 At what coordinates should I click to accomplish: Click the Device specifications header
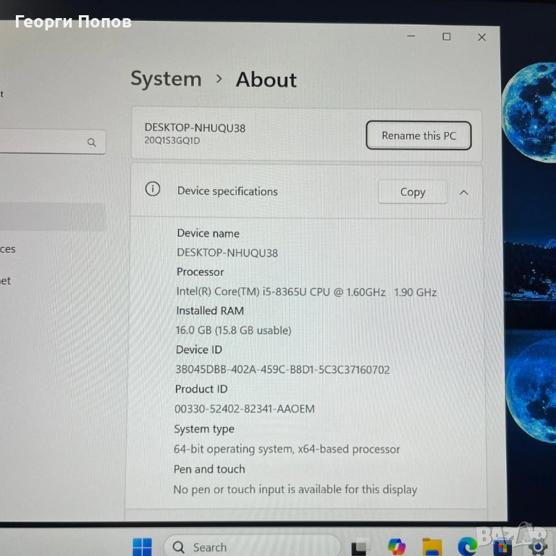(x=227, y=191)
